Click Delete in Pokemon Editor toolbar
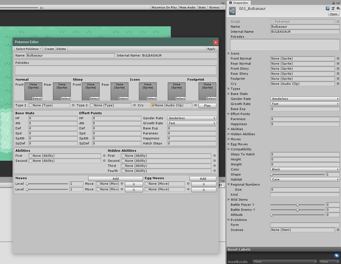This screenshot has height=264, width=341. (x=61, y=49)
